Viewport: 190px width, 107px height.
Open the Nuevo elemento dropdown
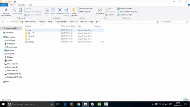click(x=85, y=9)
